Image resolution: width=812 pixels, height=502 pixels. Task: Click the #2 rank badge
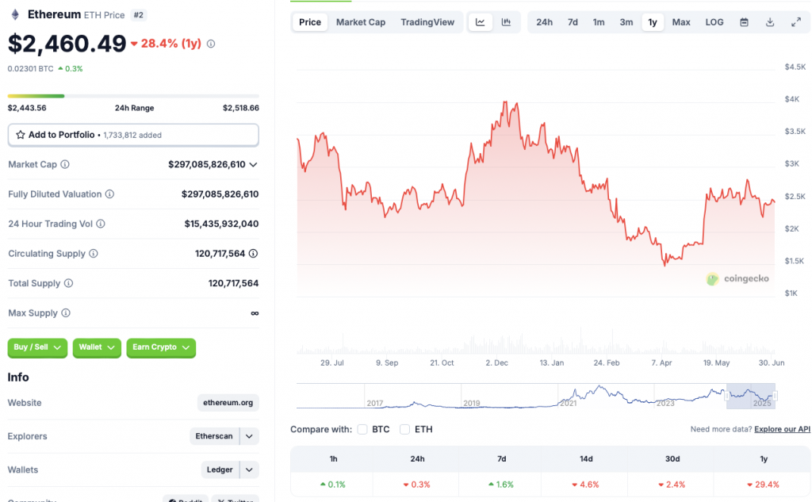coord(138,15)
